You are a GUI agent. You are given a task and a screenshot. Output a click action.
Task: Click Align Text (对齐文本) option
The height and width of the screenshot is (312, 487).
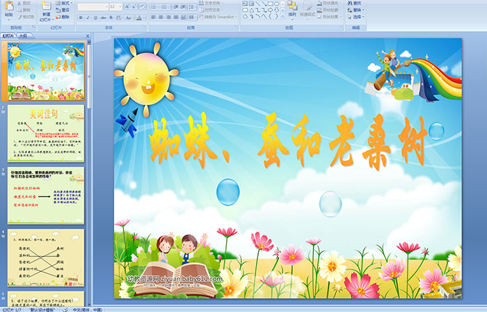pyautogui.click(x=212, y=10)
